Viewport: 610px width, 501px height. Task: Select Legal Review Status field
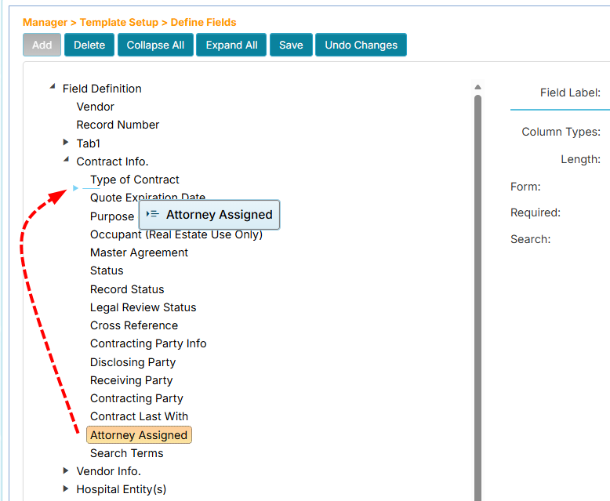coord(143,307)
